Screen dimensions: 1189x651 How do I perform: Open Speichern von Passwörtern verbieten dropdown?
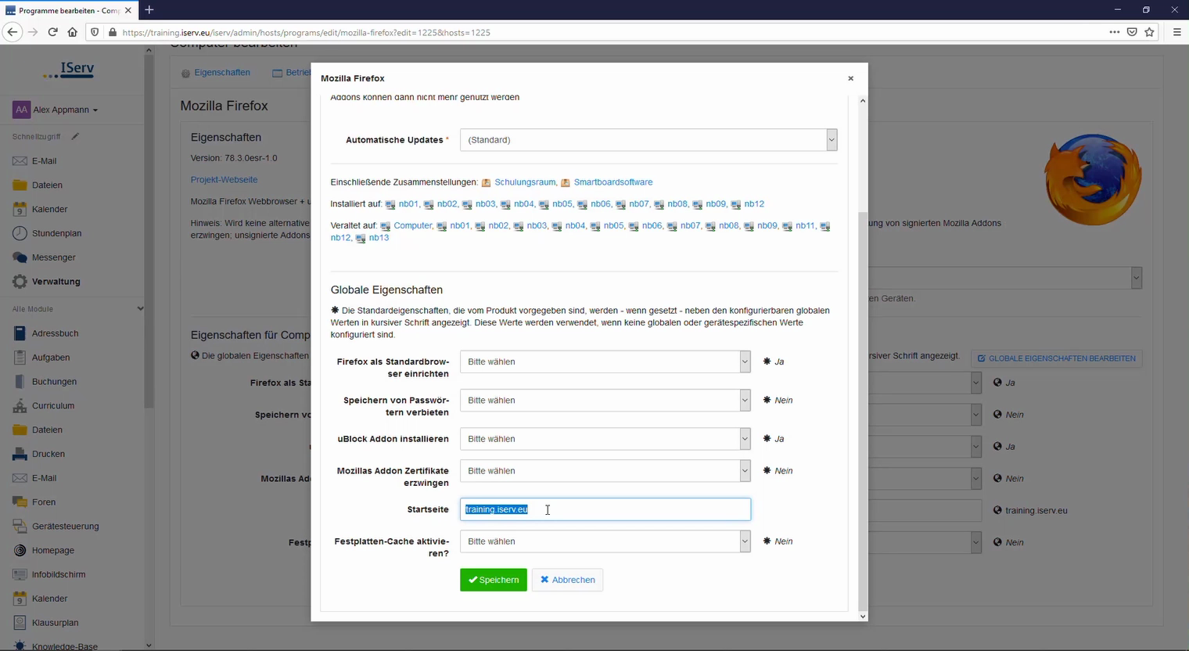[605, 401]
